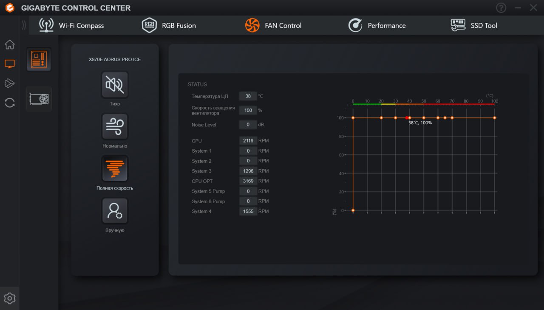
Task: Click the System 1 RPM value
Action: (x=248, y=151)
